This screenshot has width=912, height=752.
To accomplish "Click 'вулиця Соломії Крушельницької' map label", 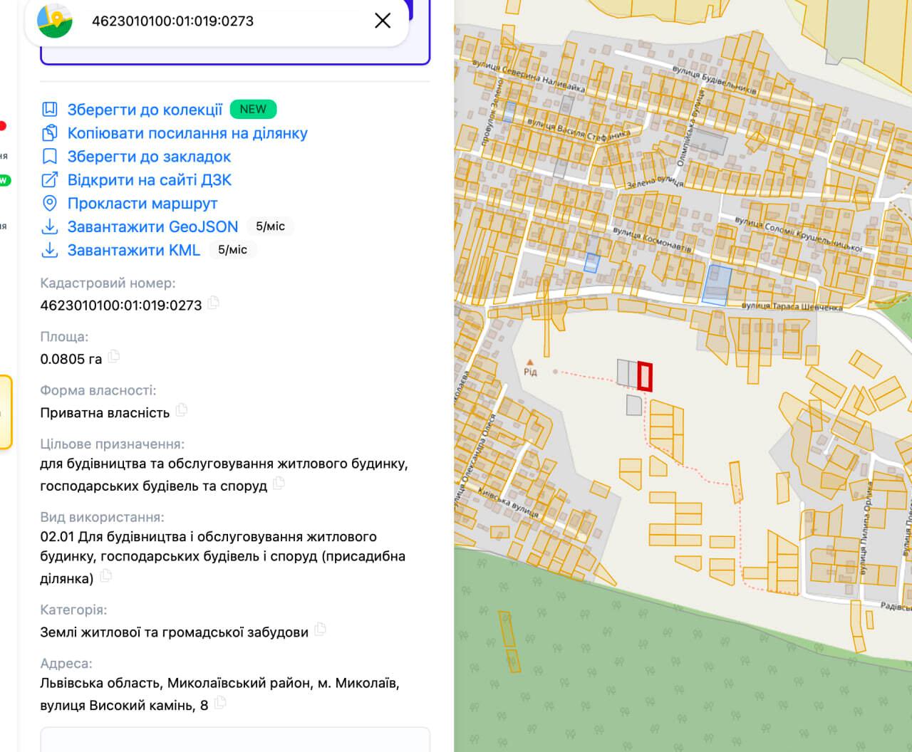I will point(799,236).
